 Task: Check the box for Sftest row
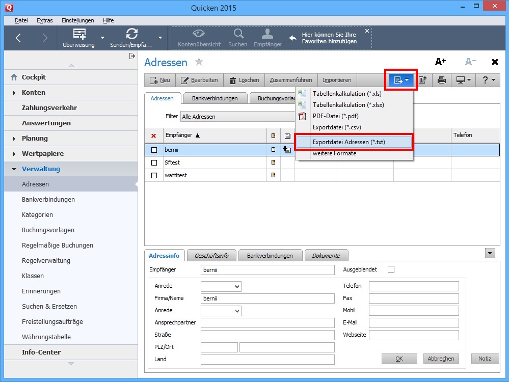coord(154,162)
